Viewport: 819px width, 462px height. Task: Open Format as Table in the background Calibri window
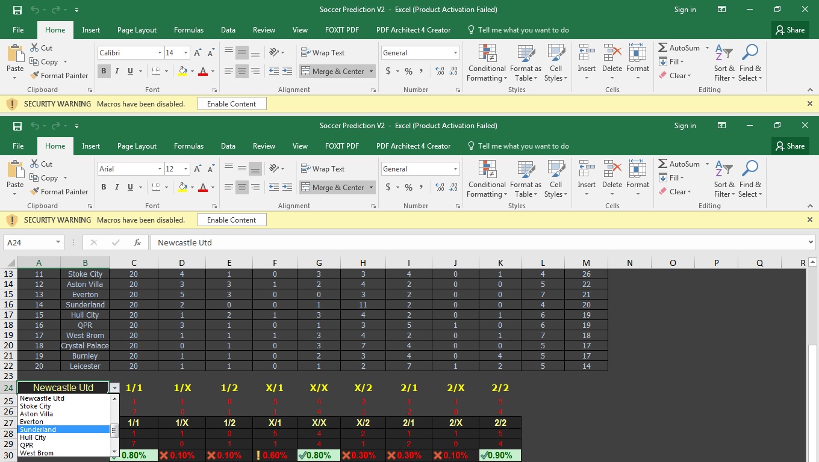click(526, 63)
